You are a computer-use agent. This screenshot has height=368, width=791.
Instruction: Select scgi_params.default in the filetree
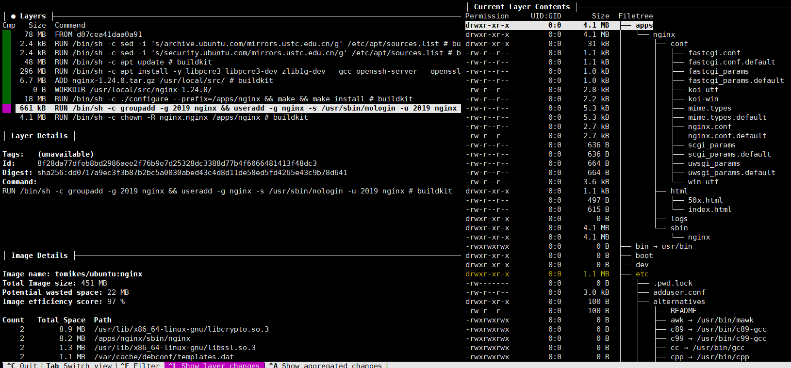point(729,154)
